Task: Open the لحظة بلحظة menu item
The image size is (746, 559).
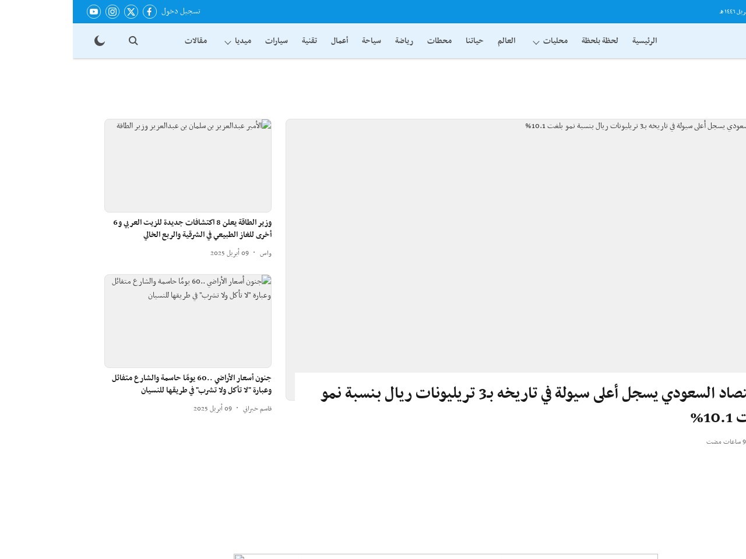Action: (600, 41)
